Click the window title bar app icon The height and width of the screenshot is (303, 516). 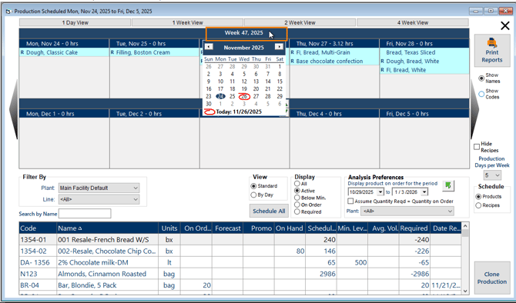(x=9, y=12)
